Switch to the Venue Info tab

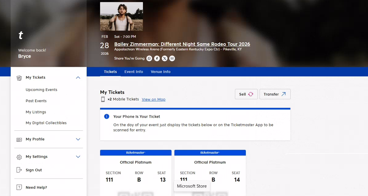[160, 72]
